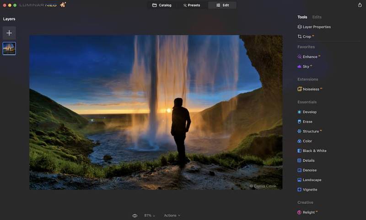The image size is (366, 220).
Task: Click the Black & White label text
Action: 315,151
